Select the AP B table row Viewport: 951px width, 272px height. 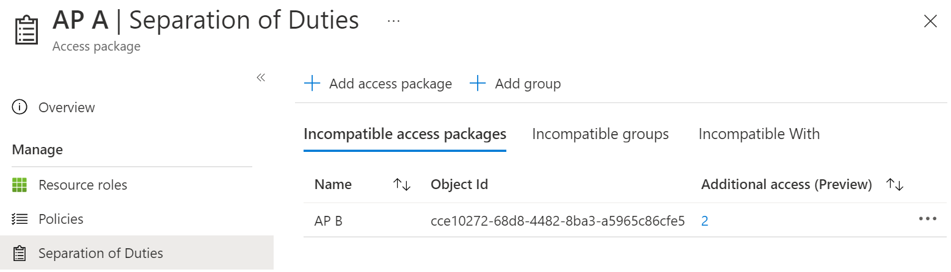tap(329, 221)
